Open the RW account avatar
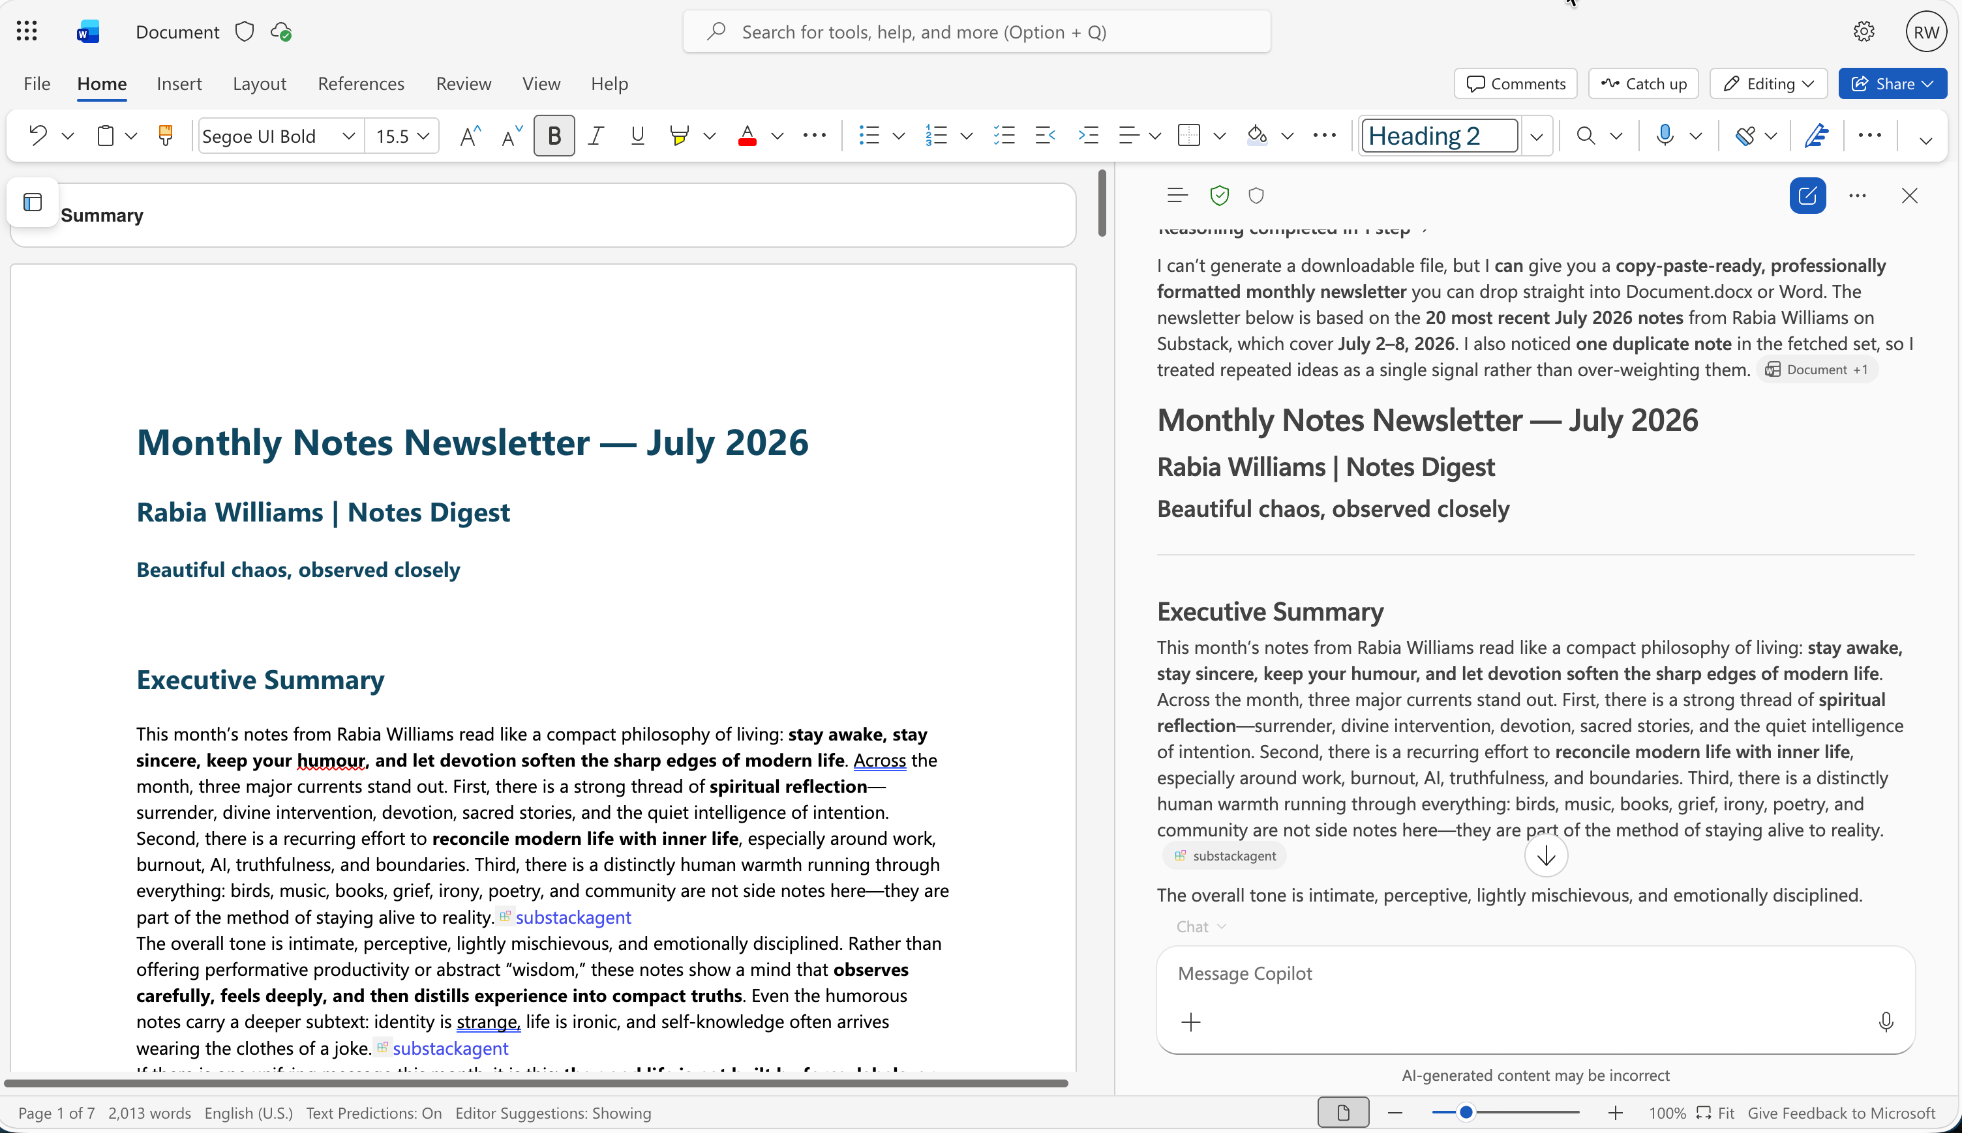The height and width of the screenshot is (1133, 1962). pos(1926,32)
